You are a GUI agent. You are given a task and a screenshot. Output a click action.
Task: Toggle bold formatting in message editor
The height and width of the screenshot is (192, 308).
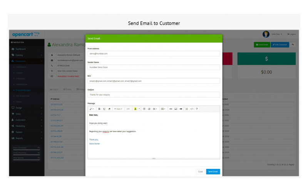coord(99,109)
